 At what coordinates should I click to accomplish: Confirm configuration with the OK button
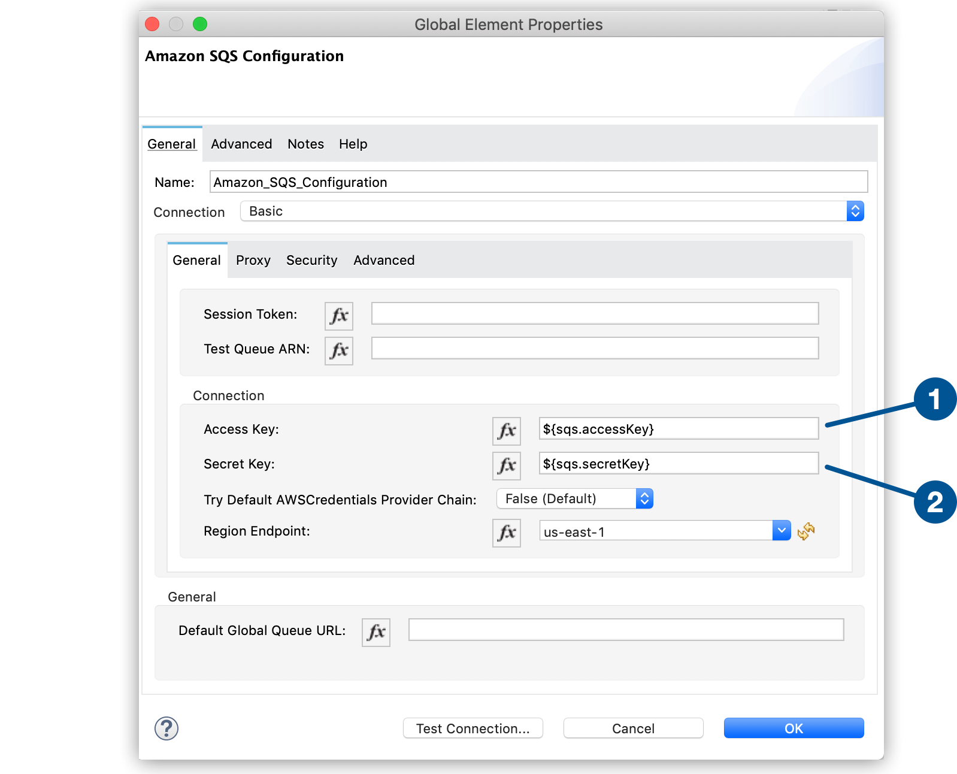click(x=794, y=728)
